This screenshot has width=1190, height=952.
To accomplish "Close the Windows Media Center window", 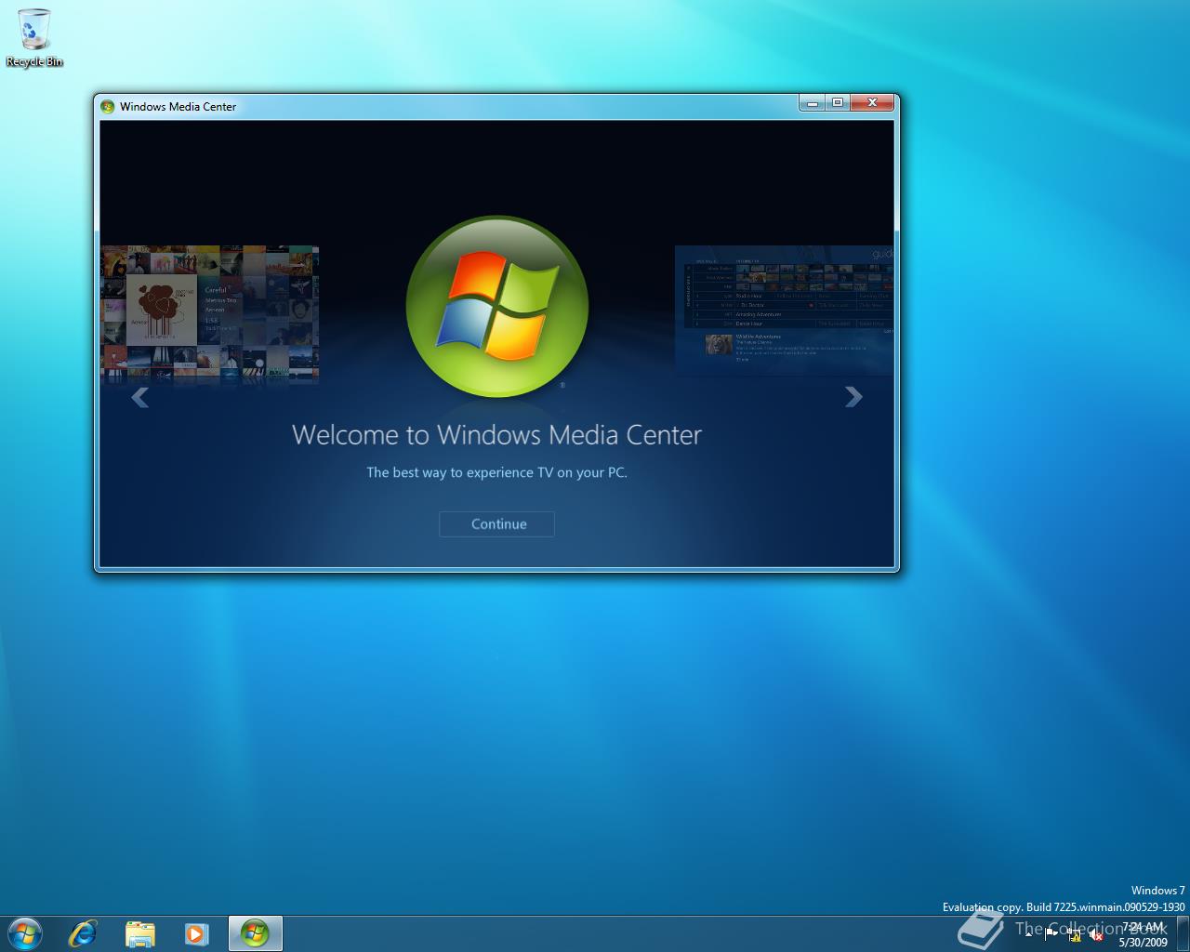I will click(872, 102).
